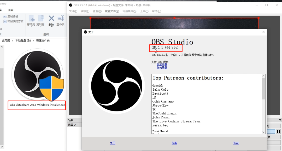Click the 删除 X icon in Explorer
Viewport: 282px width, 151px height.
click(51, 18)
